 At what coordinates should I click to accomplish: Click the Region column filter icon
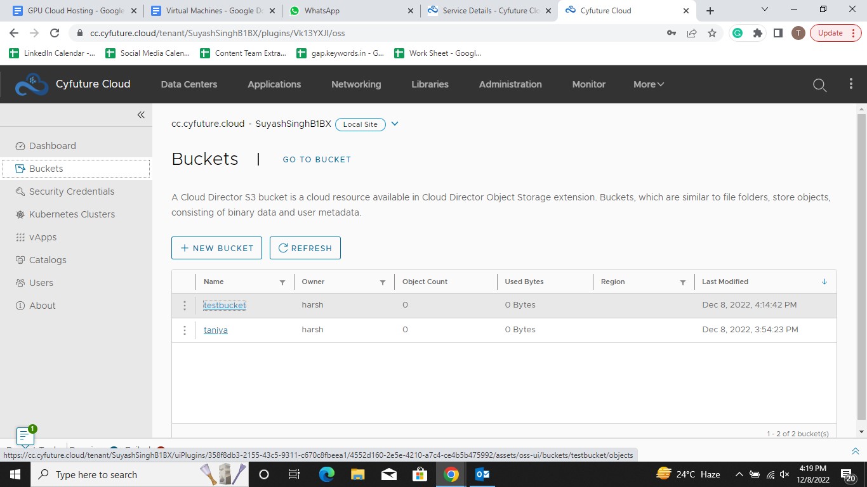point(683,282)
